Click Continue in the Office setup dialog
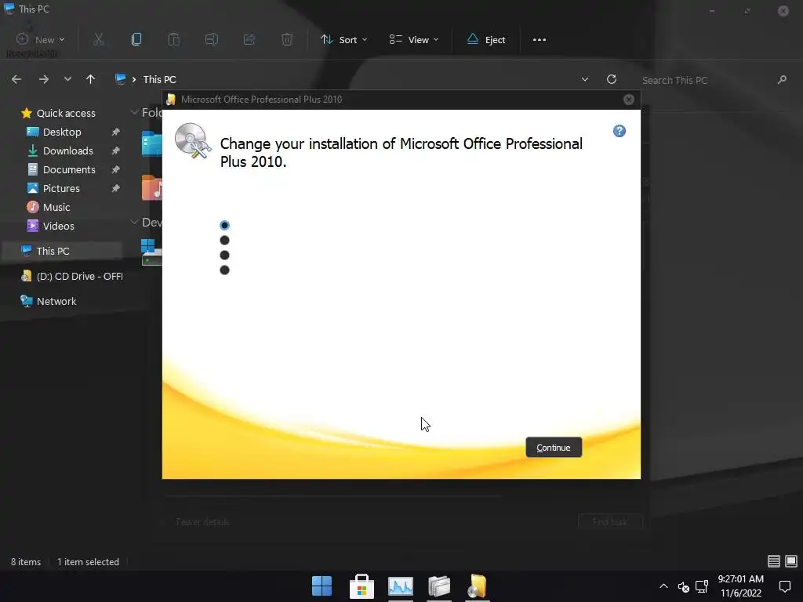This screenshot has width=803, height=602. coord(554,448)
